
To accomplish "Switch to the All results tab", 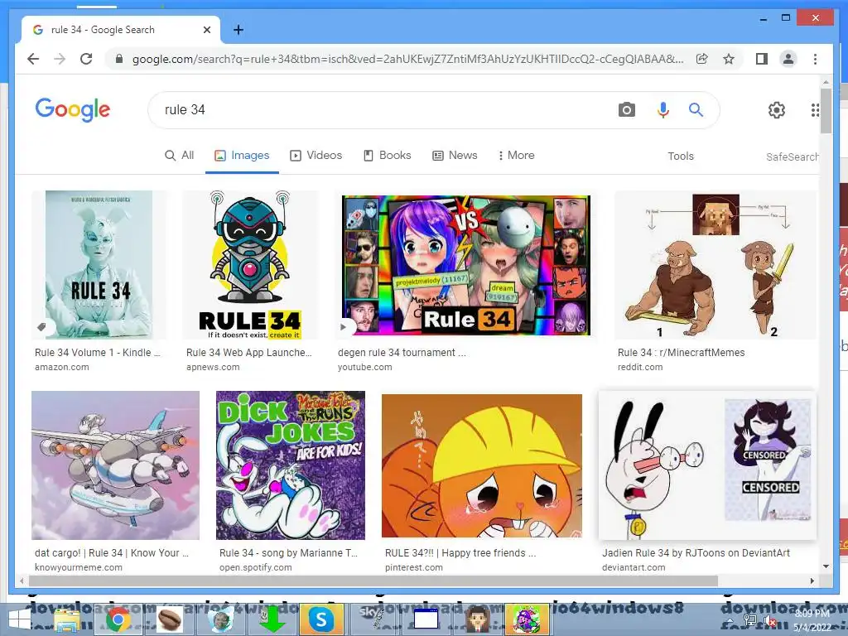I will [180, 155].
